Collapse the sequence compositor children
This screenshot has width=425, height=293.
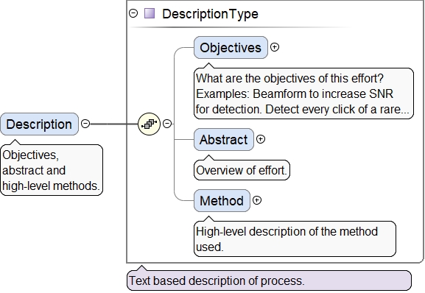coord(167,124)
